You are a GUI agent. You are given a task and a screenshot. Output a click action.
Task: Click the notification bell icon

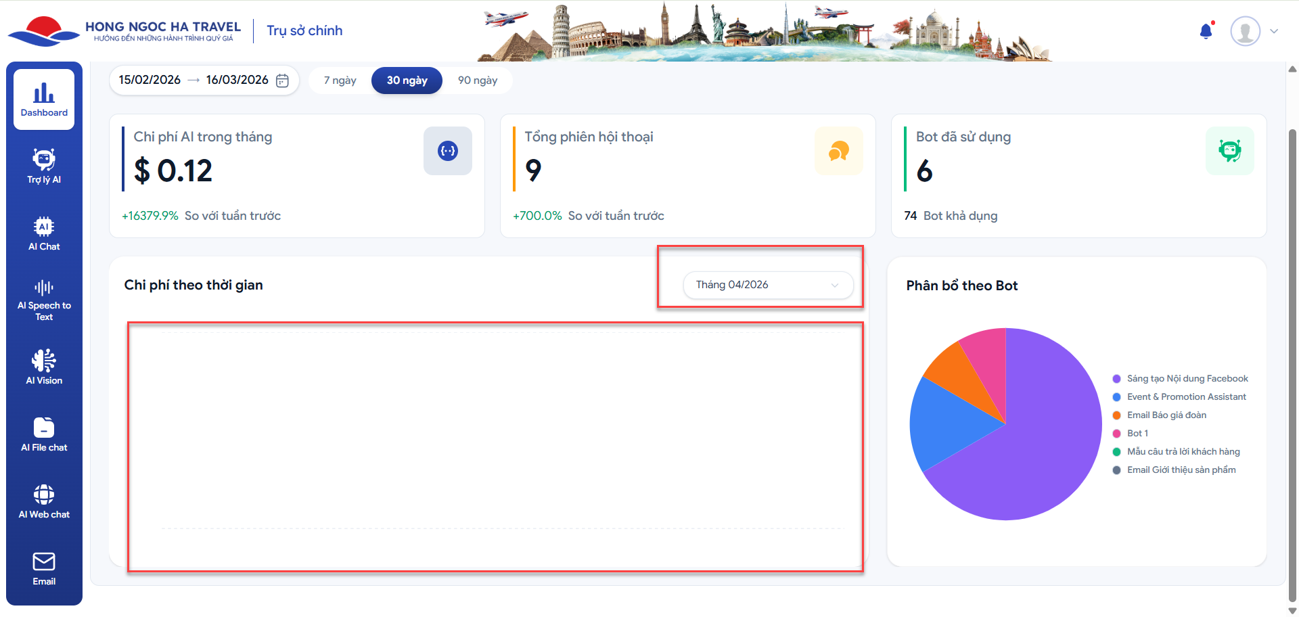1206,31
